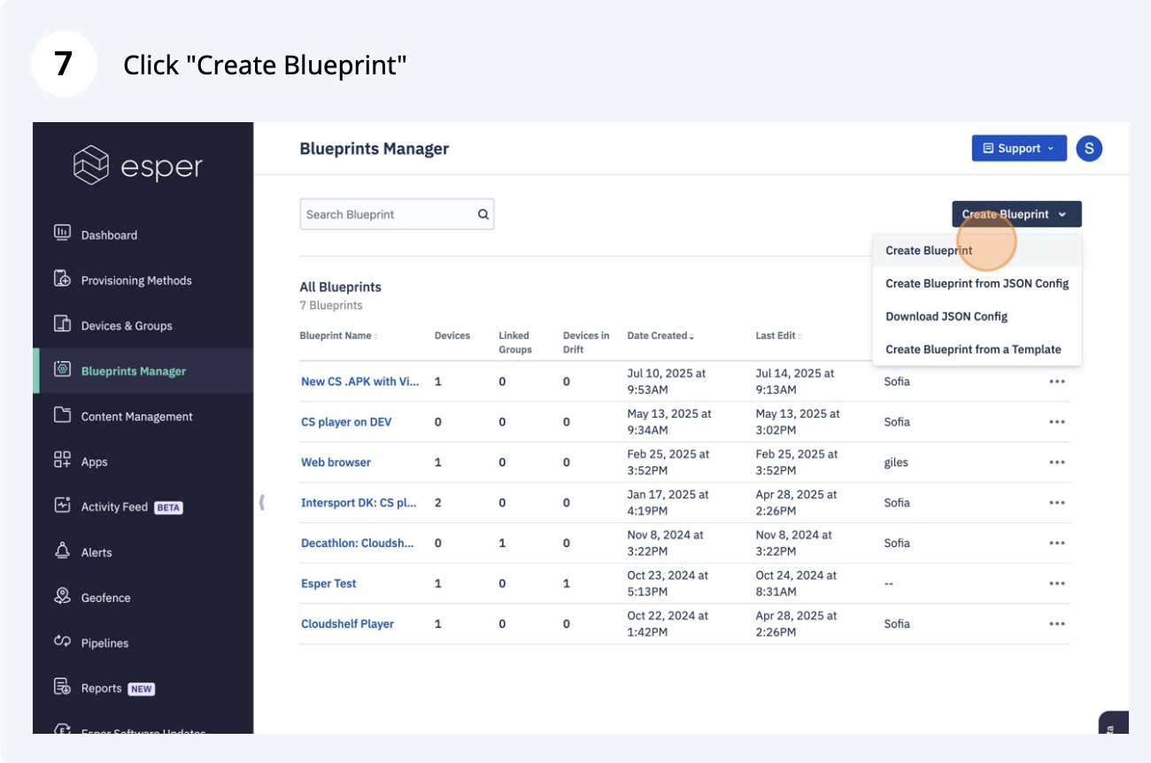Click the "Nov 8, 2024 at 3:22PM" created date
Image resolution: width=1151 pixels, height=763 pixels.
click(x=666, y=543)
